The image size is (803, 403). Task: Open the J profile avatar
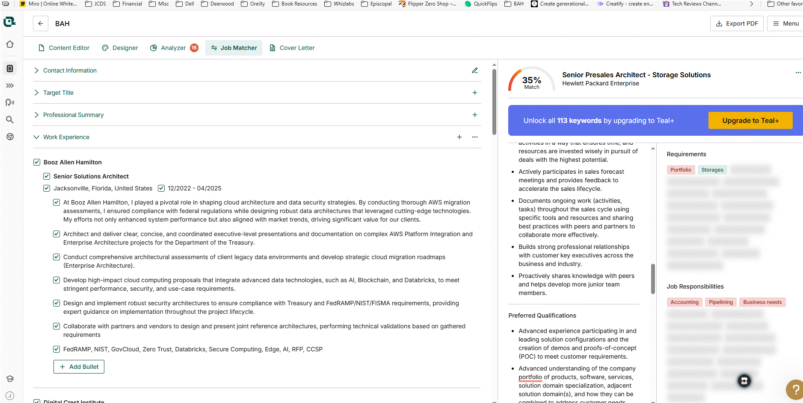pos(10,396)
